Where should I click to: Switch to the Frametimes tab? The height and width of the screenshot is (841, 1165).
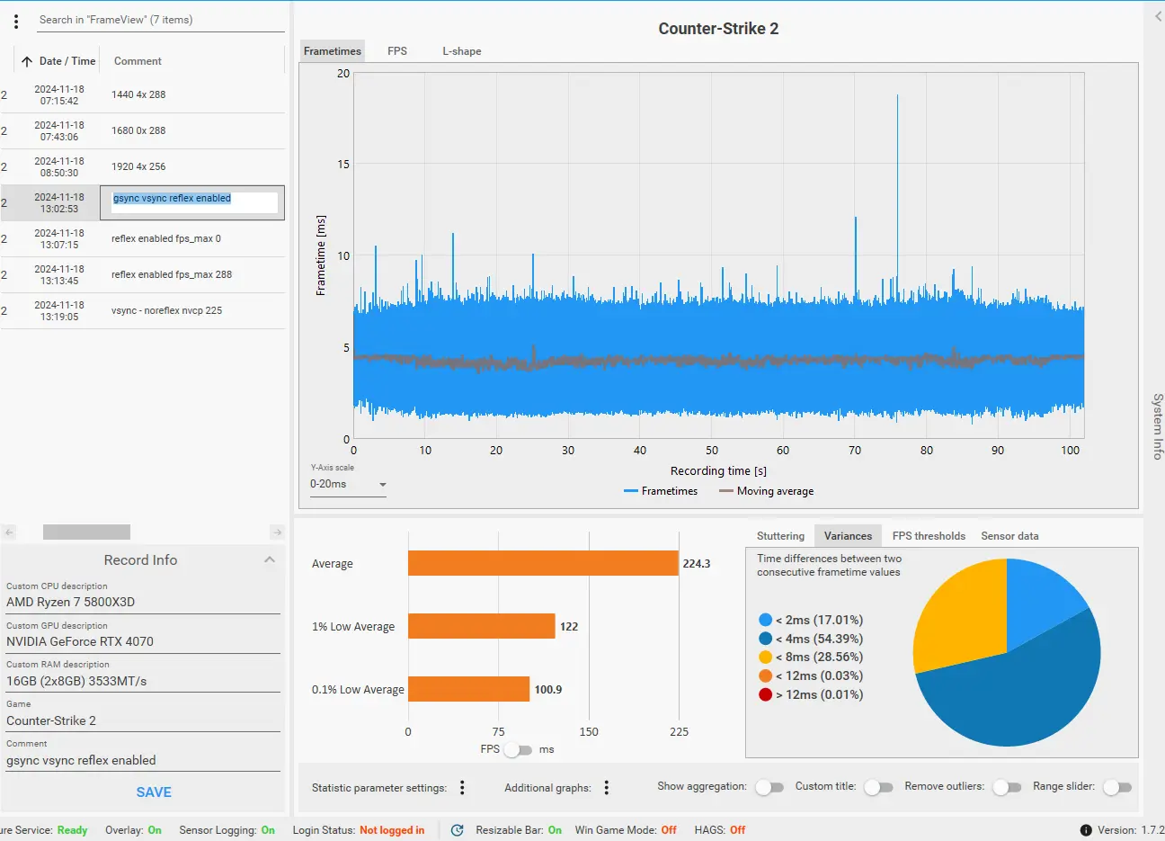pyautogui.click(x=333, y=51)
